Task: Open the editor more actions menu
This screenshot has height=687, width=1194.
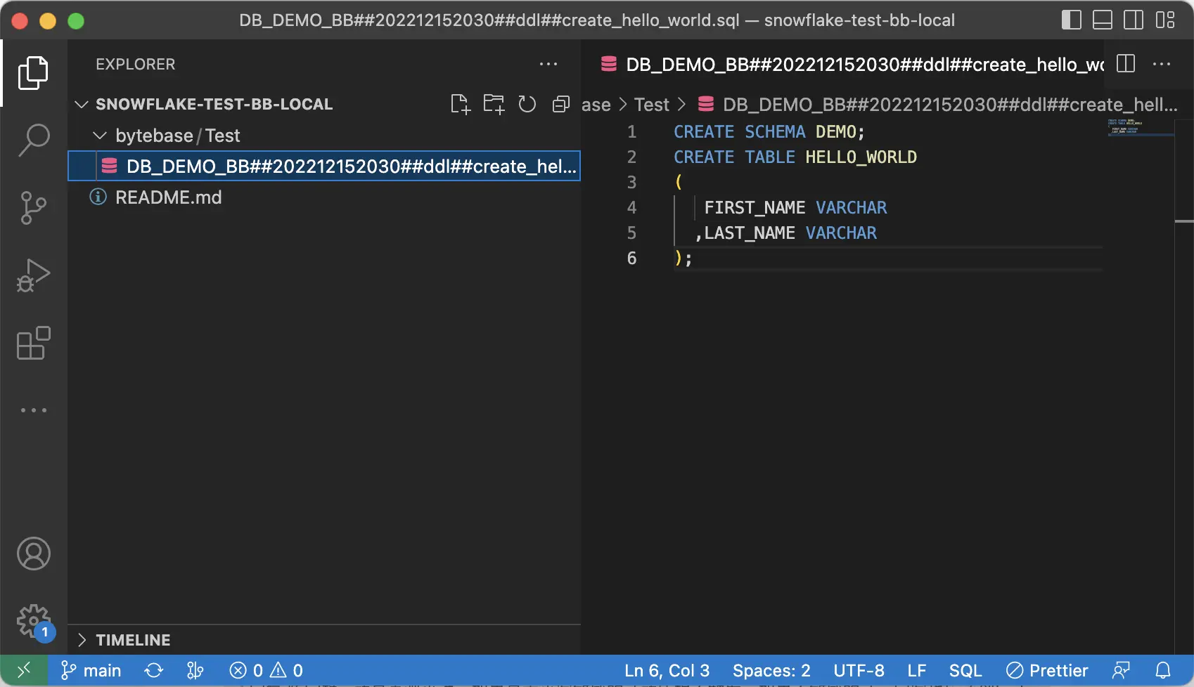Action: 1162,64
